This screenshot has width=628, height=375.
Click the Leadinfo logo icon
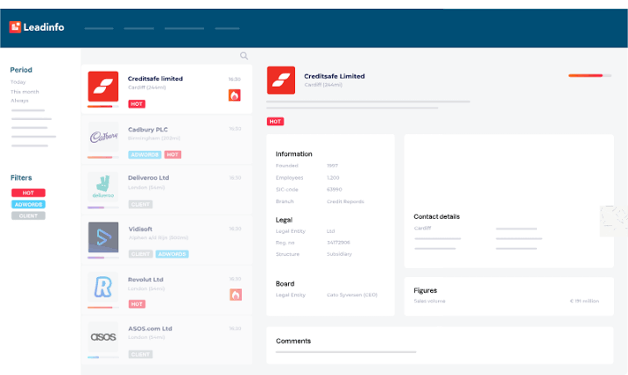click(15, 27)
